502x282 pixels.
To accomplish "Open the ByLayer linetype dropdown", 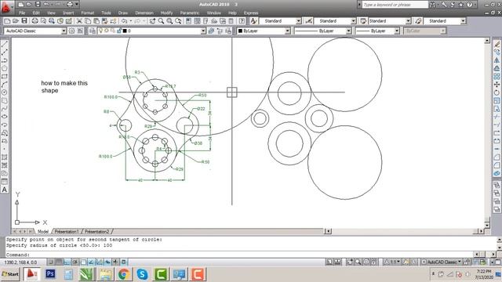I will tap(348, 31).
